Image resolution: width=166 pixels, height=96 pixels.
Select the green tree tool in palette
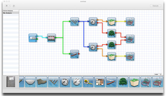coord(123,82)
